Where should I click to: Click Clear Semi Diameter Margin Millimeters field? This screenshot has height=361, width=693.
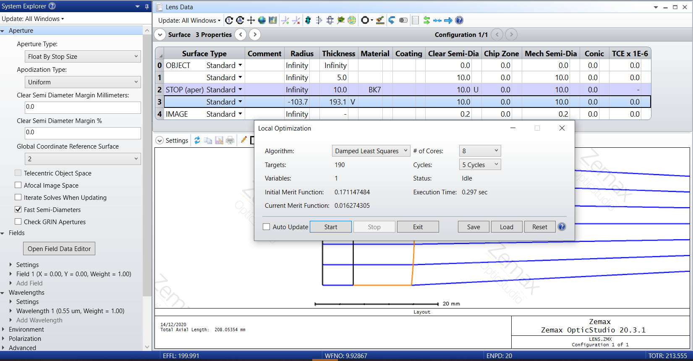click(83, 107)
